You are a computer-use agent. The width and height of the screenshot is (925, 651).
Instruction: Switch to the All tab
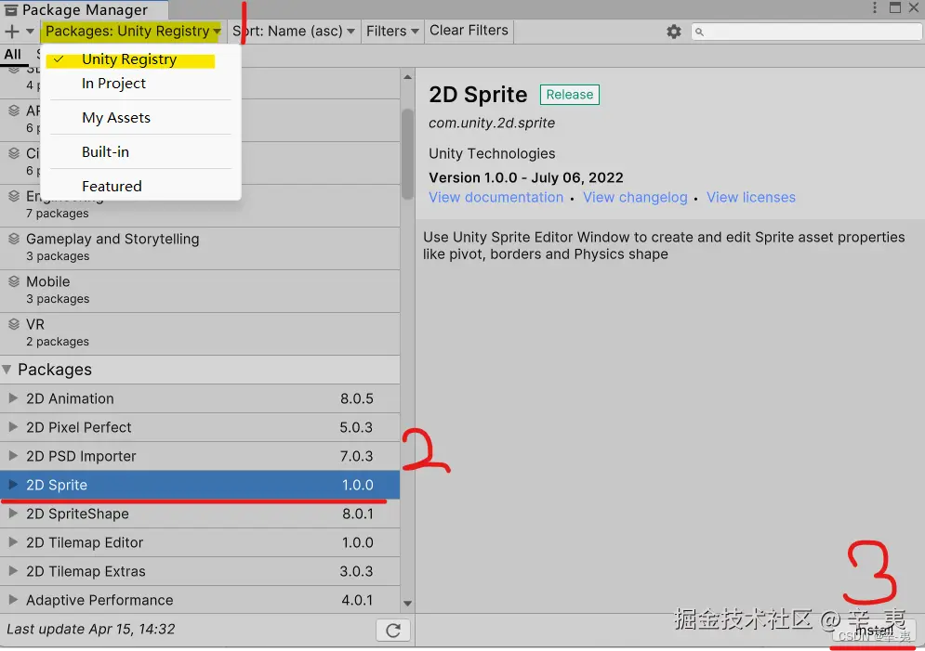(13, 54)
